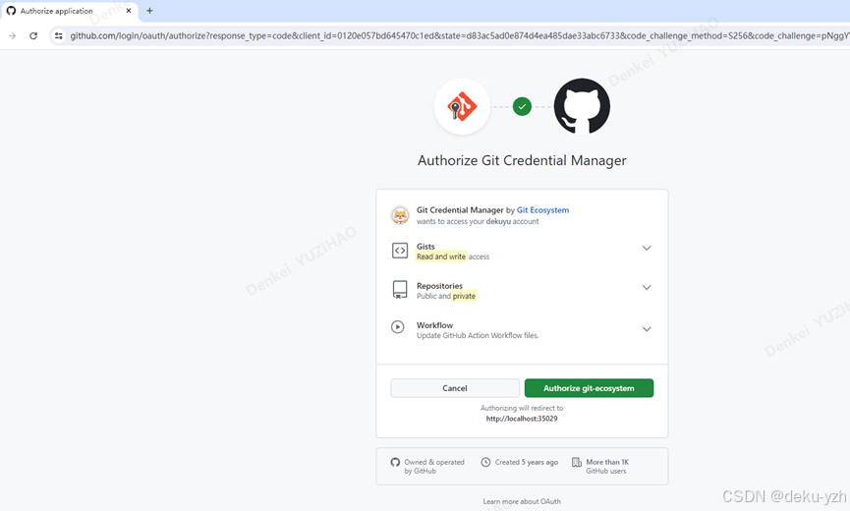Click the Authorize Git Credential Manager heading
Screen dimensions: 850x511
pyautogui.click(x=522, y=160)
